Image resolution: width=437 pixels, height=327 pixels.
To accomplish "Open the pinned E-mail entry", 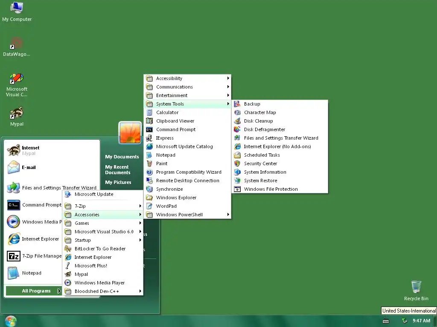I will 52,167.
